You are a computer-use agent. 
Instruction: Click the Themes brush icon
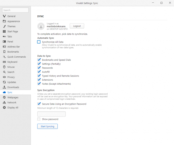click(4, 26)
